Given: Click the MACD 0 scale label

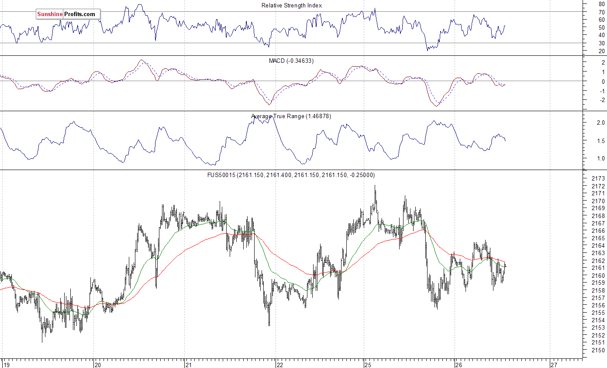Looking at the screenshot, I should point(603,82).
